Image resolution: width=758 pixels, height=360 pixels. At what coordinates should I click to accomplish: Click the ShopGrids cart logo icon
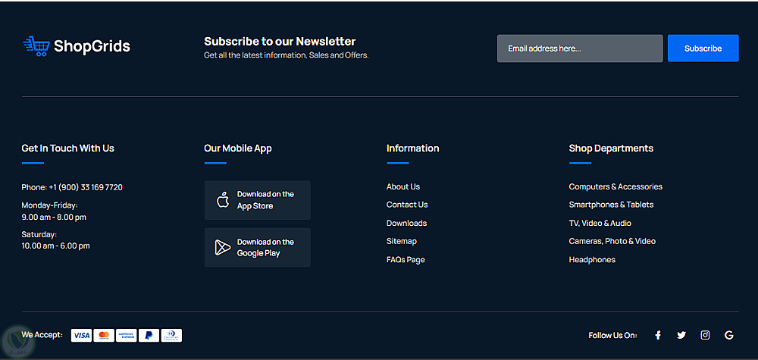click(36, 46)
